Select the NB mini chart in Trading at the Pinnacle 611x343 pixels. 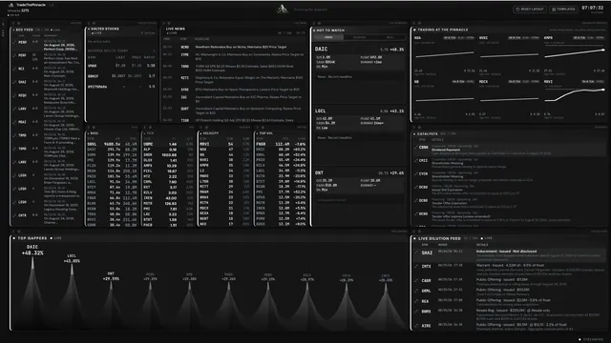[444, 98]
